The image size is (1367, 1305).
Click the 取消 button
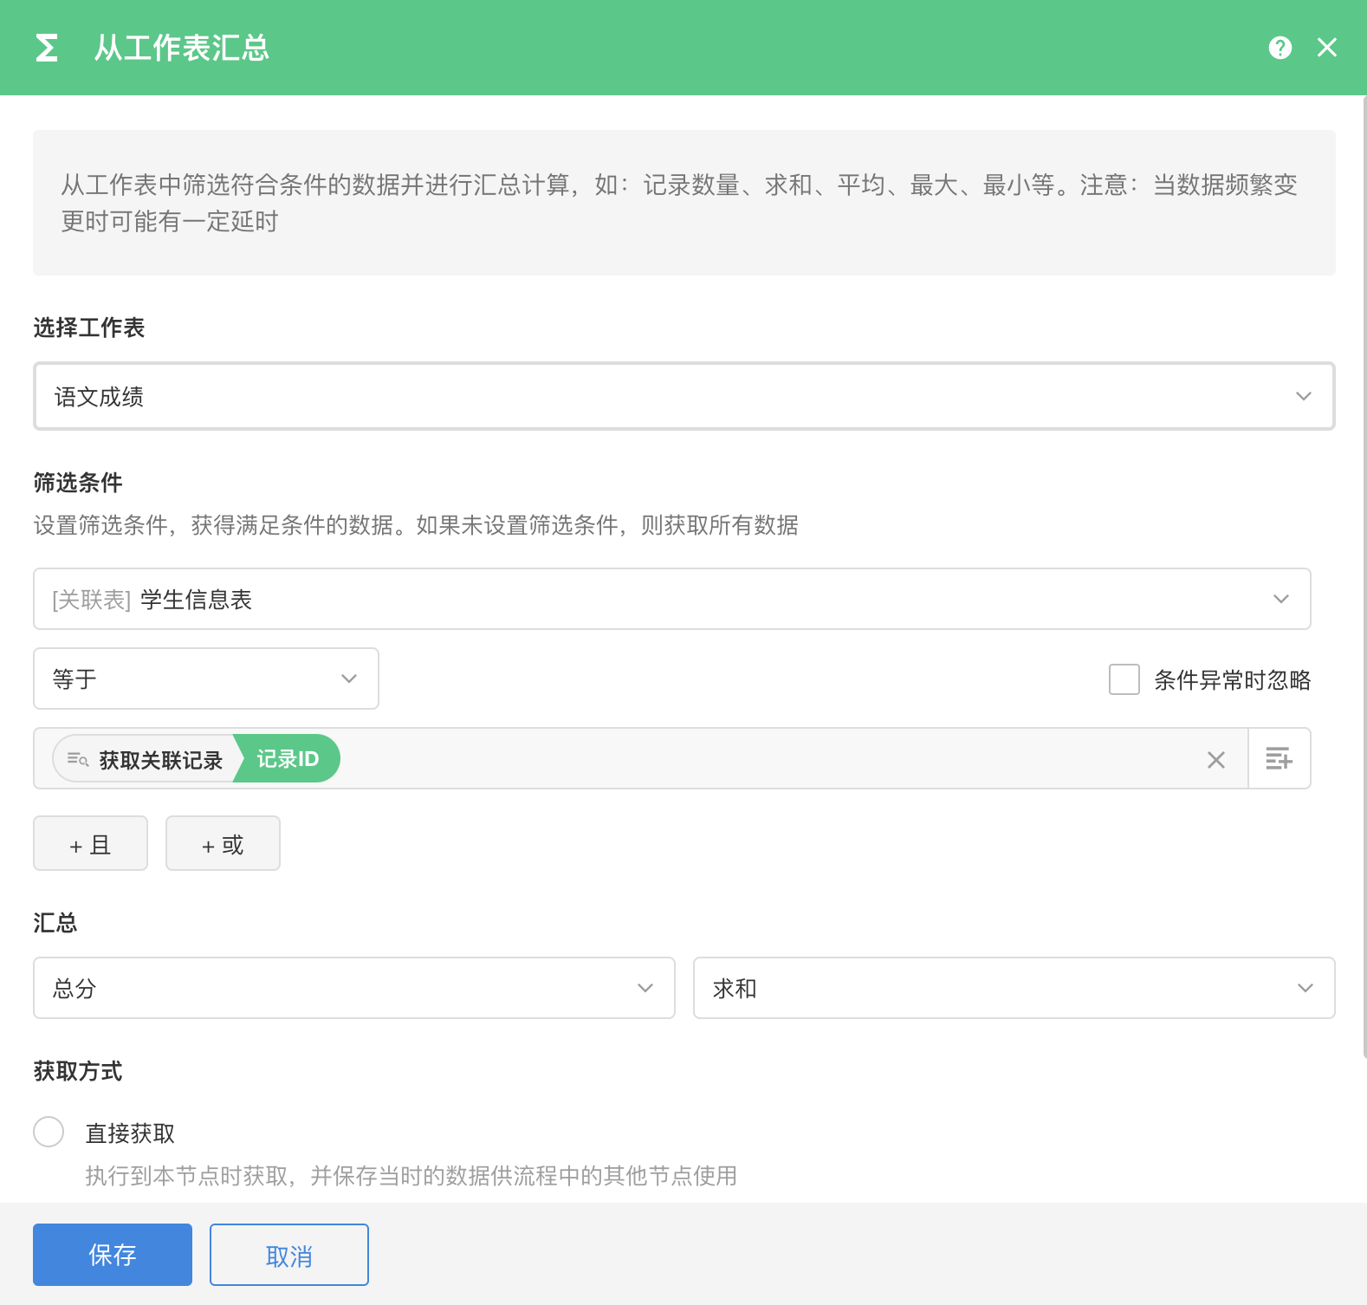click(x=288, y=1255)
